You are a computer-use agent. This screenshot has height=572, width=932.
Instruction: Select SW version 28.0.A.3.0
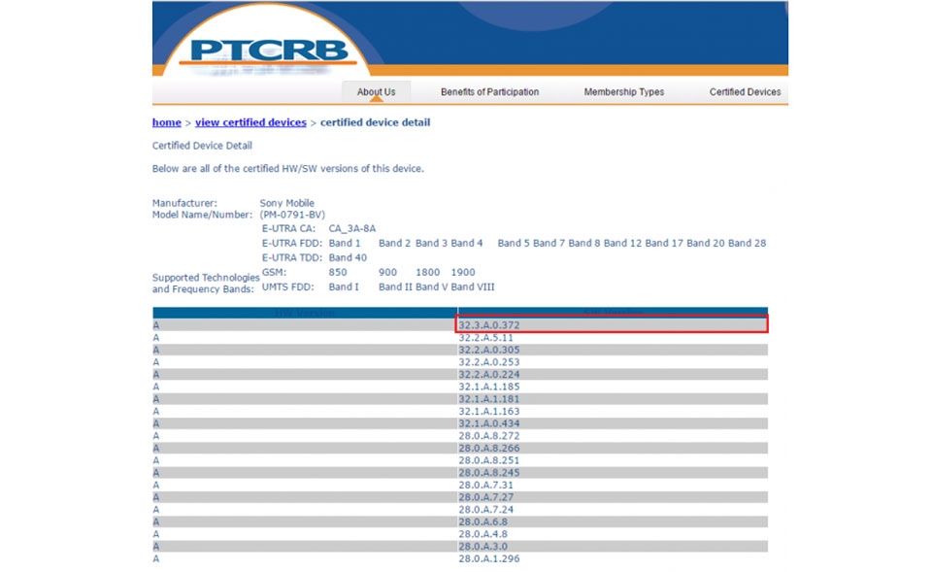tap(483, 546)
